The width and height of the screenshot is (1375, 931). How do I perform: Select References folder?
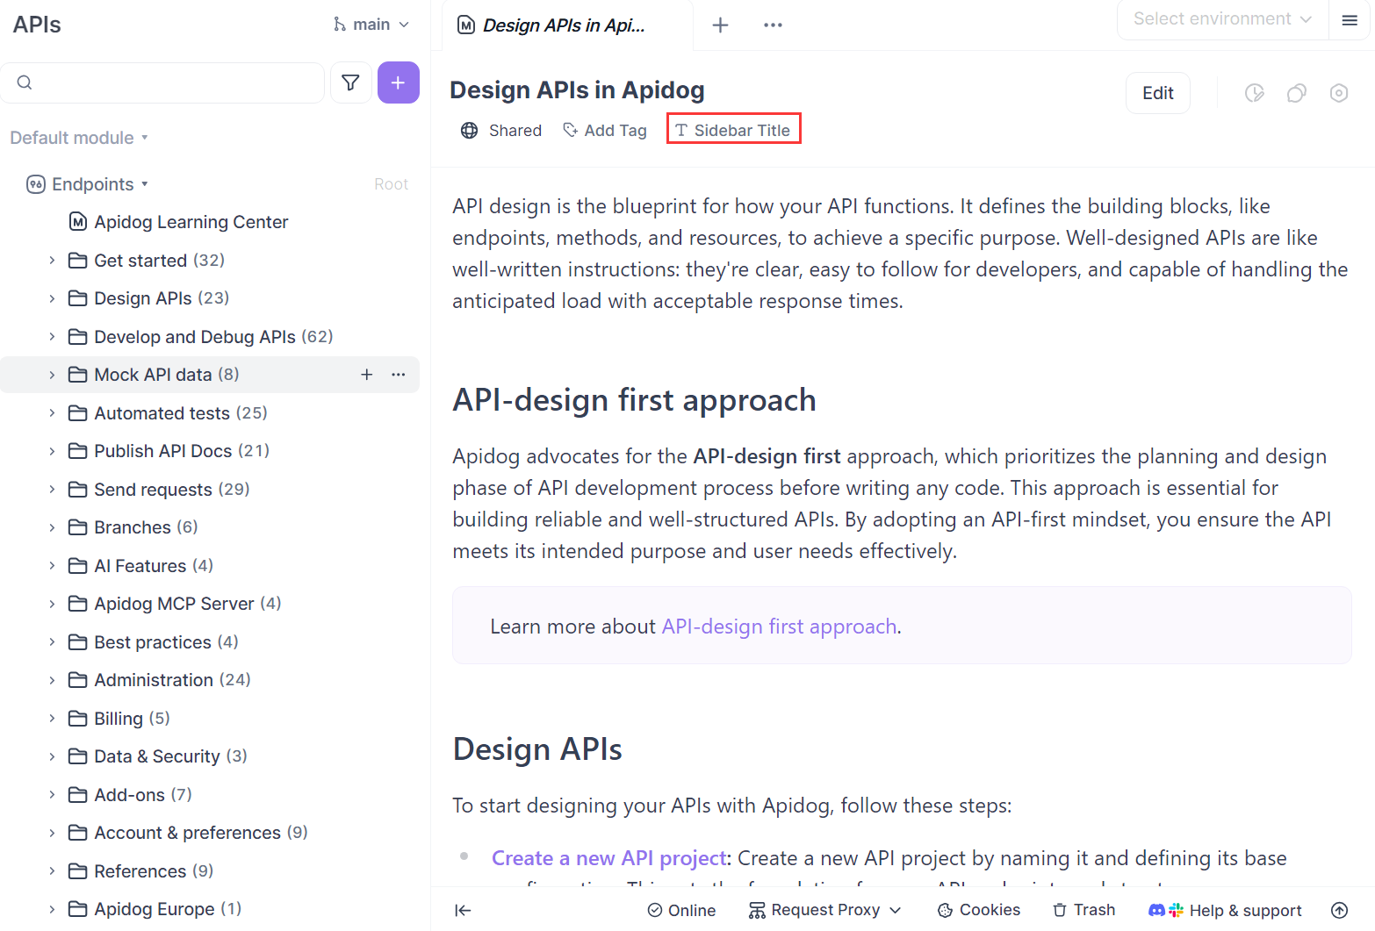tap(210, 871)
